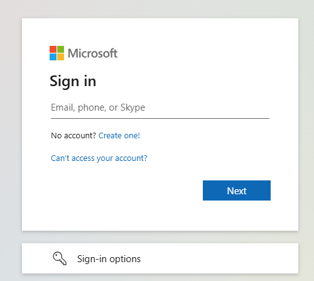314x281 pixels.
Task: Click the empty right side of Sign-in options bar
Action: click(x=220, y=258)
